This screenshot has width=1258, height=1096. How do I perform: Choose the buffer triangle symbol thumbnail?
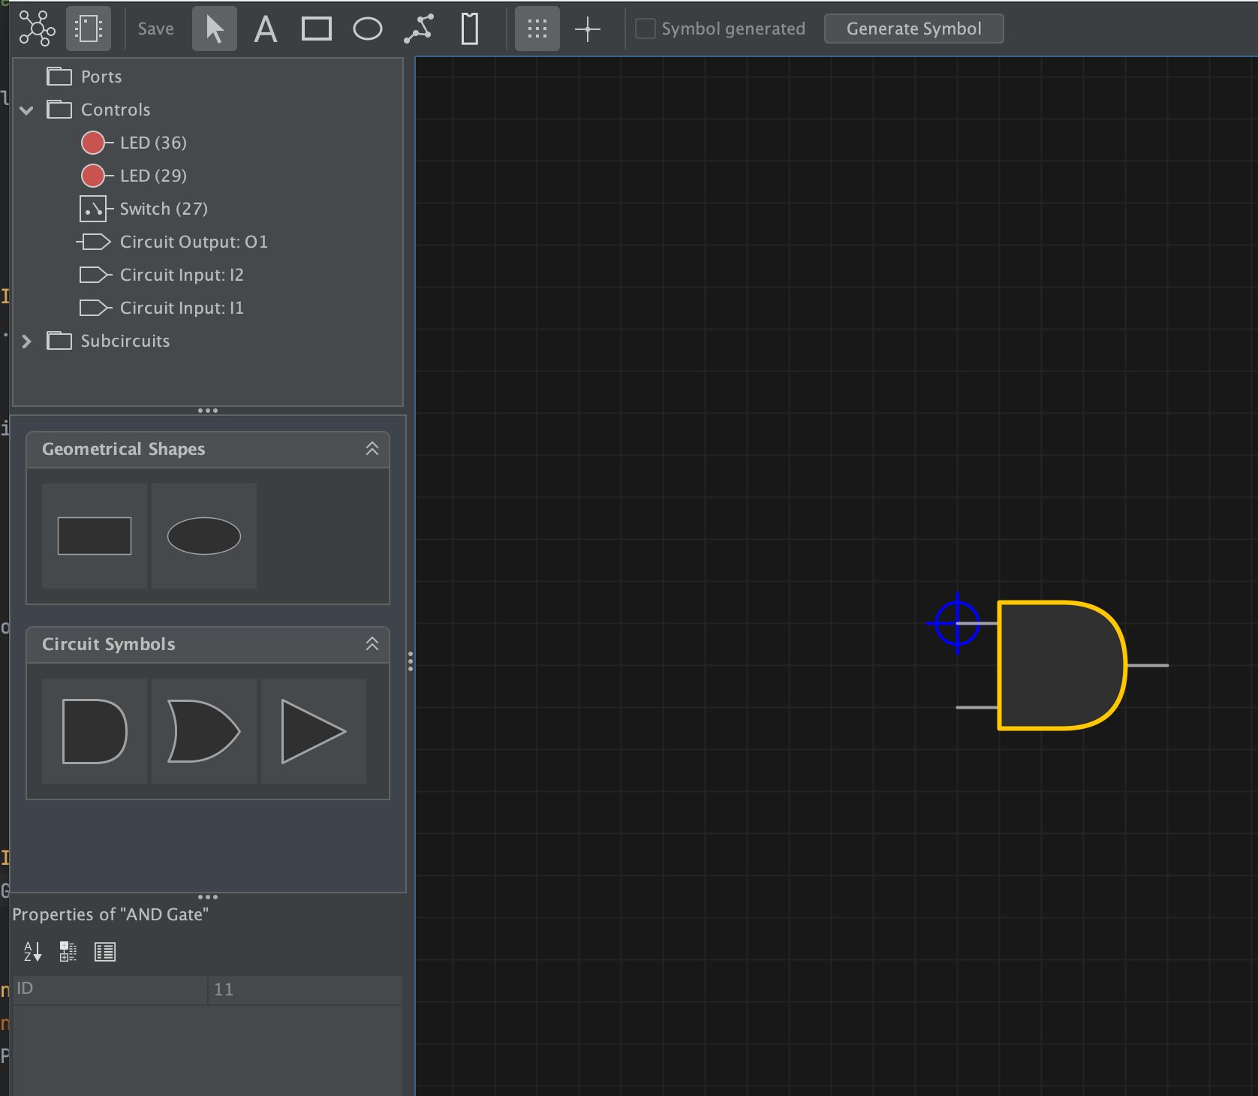coord(314,731)
